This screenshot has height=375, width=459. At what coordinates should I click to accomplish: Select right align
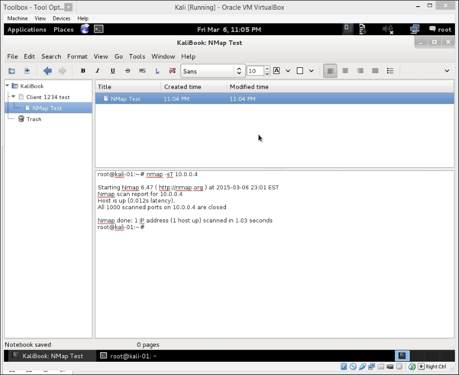coord(361,71)
